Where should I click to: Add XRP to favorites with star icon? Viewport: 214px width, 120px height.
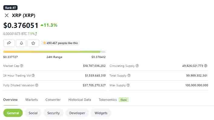(33, 43)
